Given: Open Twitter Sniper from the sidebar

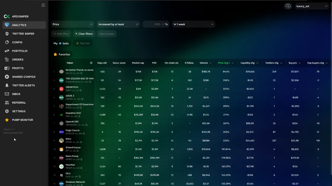Looking at the screenshot, I should coord(23,34).
